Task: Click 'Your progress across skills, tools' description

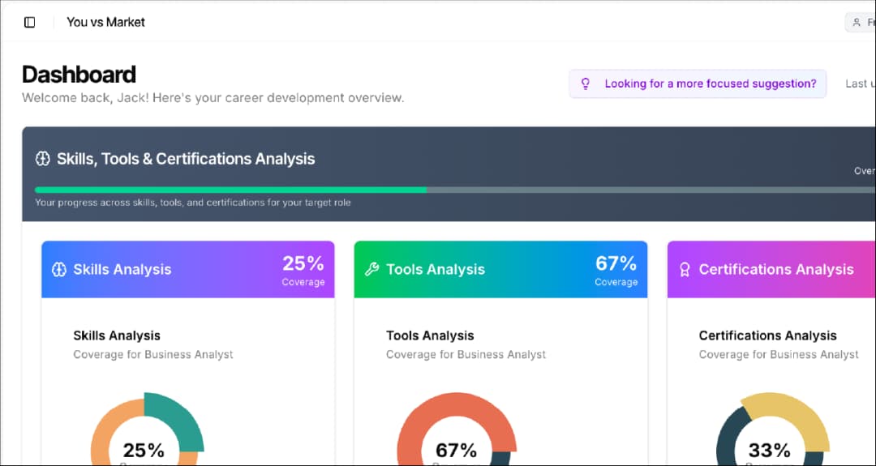Action: pos(193,203)
